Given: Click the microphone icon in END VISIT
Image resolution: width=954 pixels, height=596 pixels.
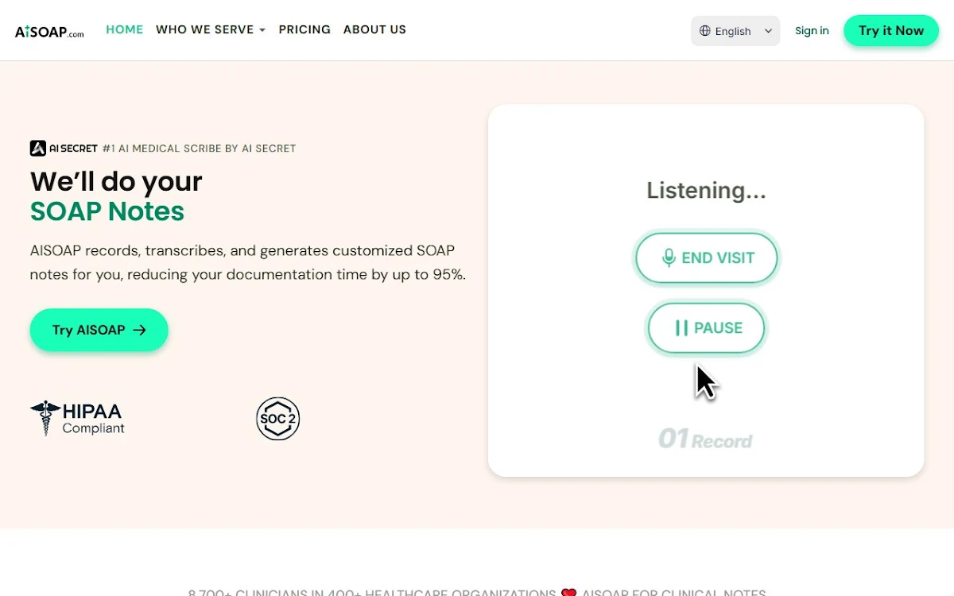Looking at the screenshot, I should pos(669,257).
